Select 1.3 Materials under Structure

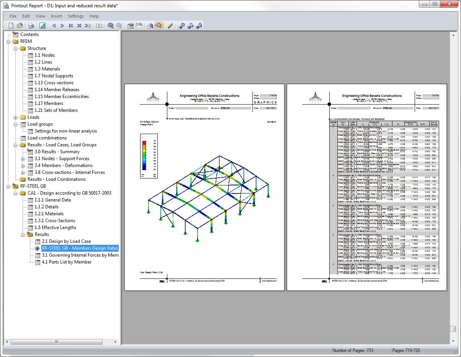pos(47,69)
